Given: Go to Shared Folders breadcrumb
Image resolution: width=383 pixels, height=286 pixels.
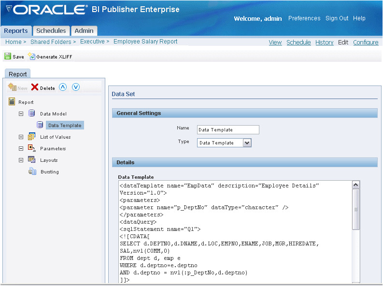Looking at the screenshot, I should click(51, 42).
